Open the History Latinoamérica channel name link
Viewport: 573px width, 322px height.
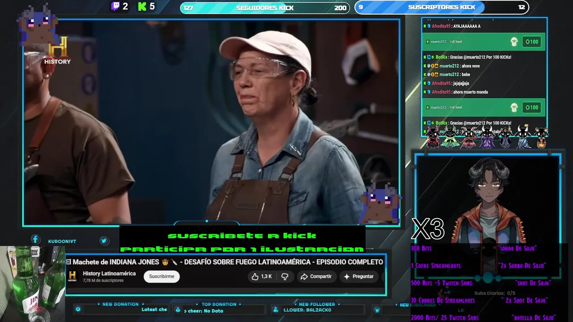click(x=109, y=273)
